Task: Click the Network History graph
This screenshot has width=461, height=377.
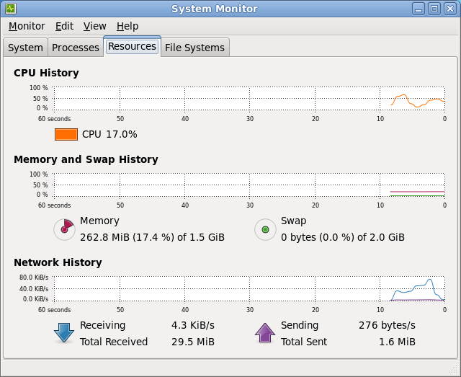Action: point(249,288)
